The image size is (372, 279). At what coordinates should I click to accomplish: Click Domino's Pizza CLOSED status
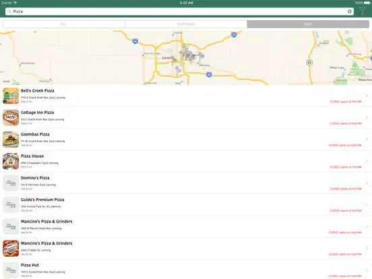346,189
